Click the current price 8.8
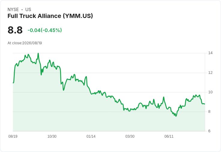 point(15,30)
